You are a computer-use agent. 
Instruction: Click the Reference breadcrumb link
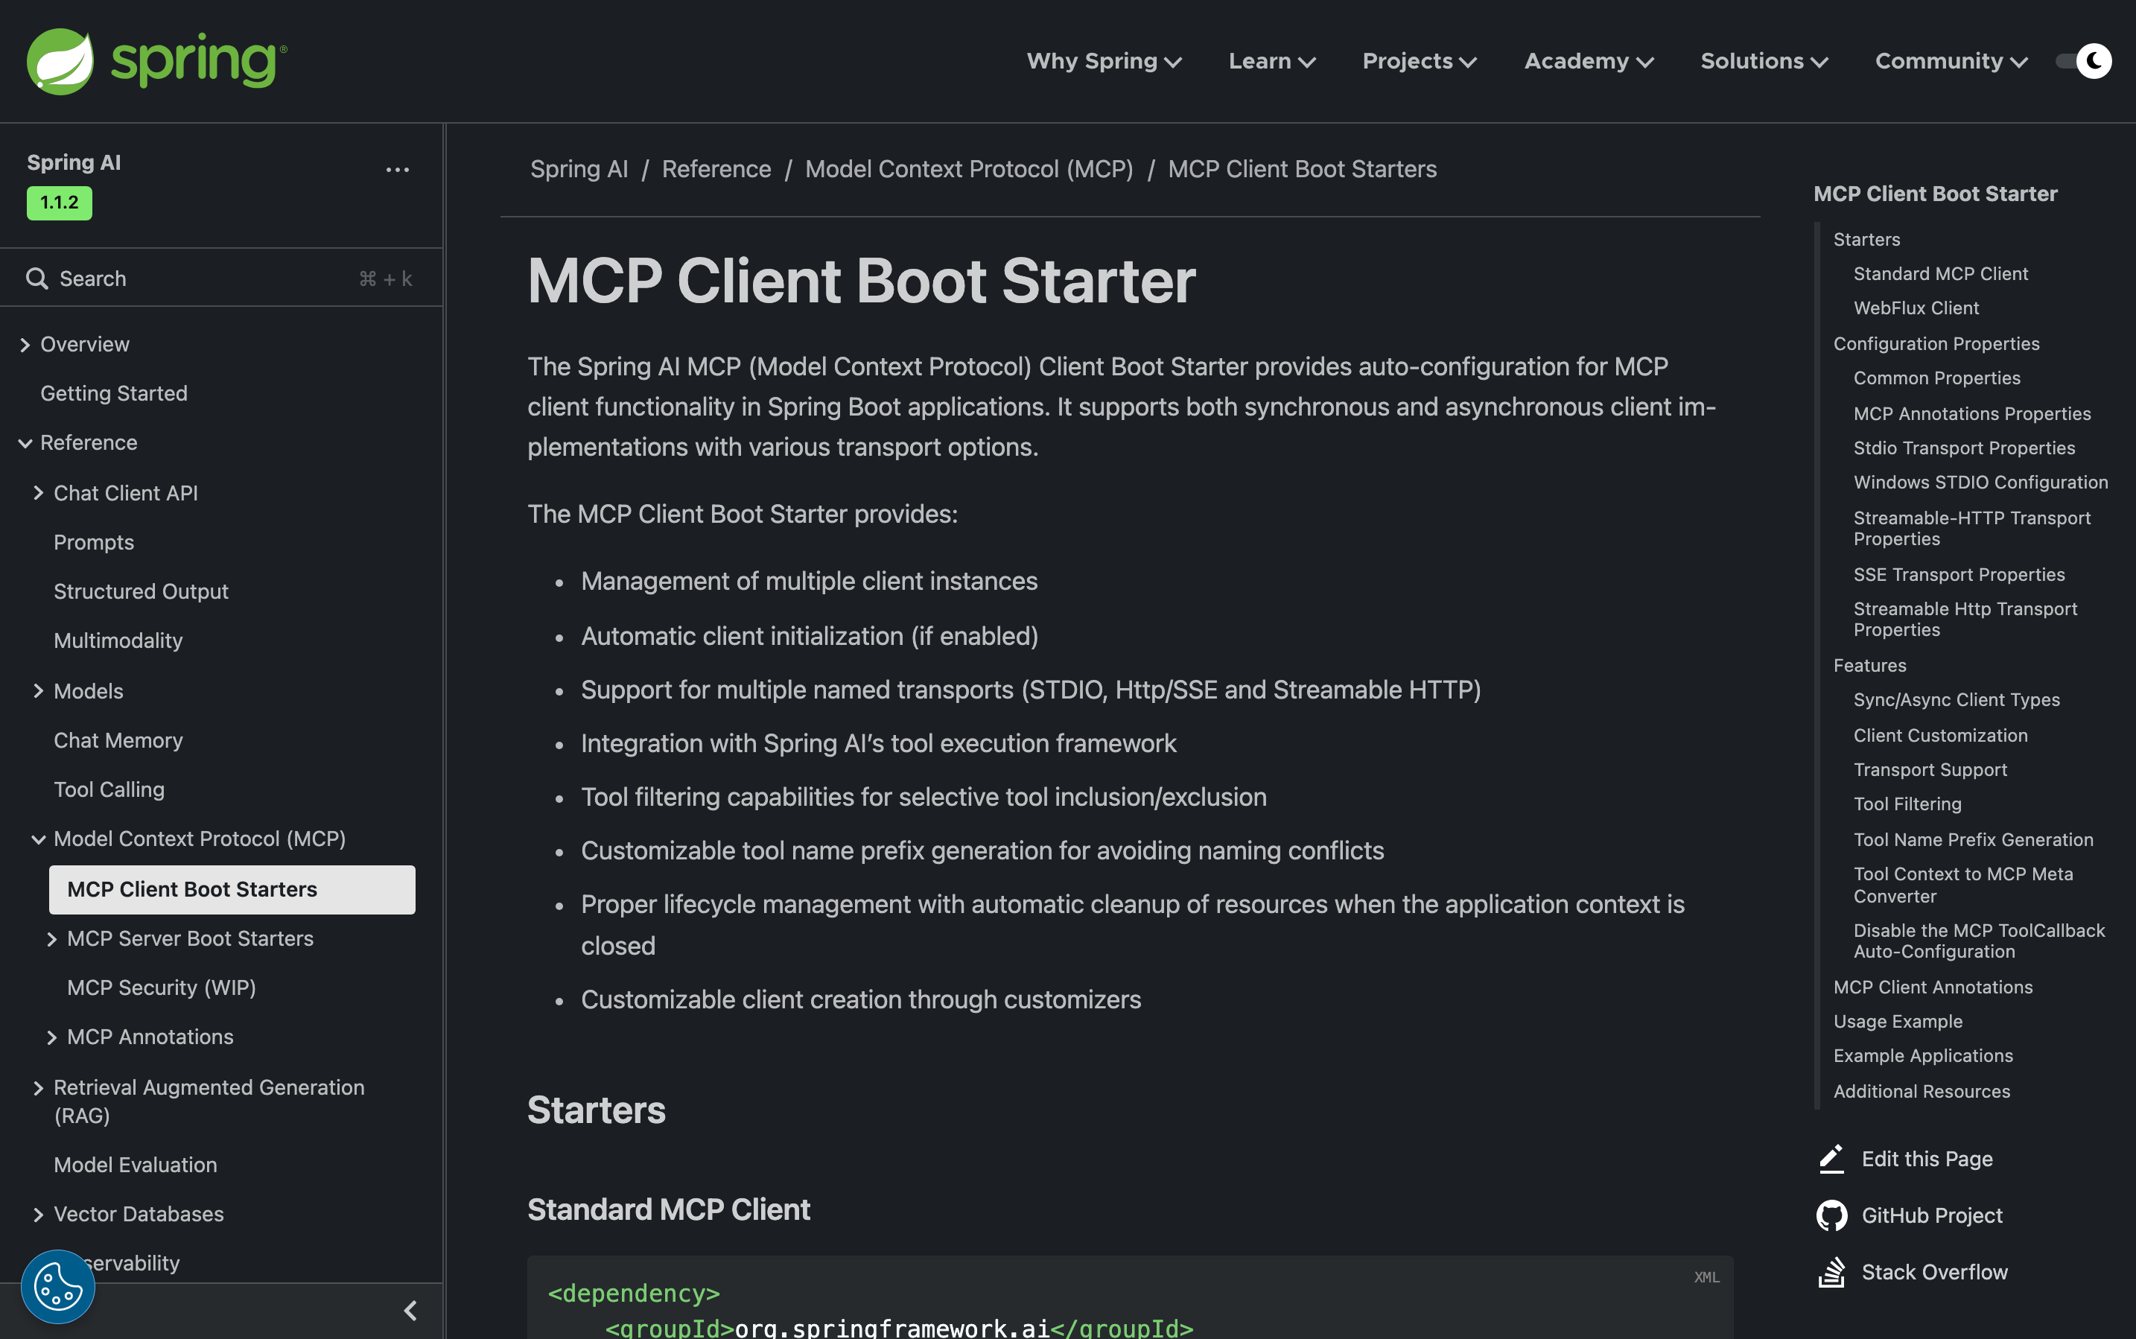716,169
